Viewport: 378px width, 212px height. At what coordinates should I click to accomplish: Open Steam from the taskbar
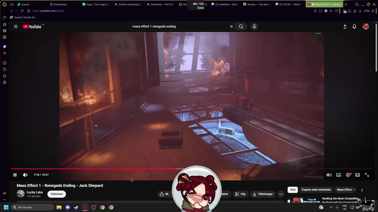[x=76, y=207]
